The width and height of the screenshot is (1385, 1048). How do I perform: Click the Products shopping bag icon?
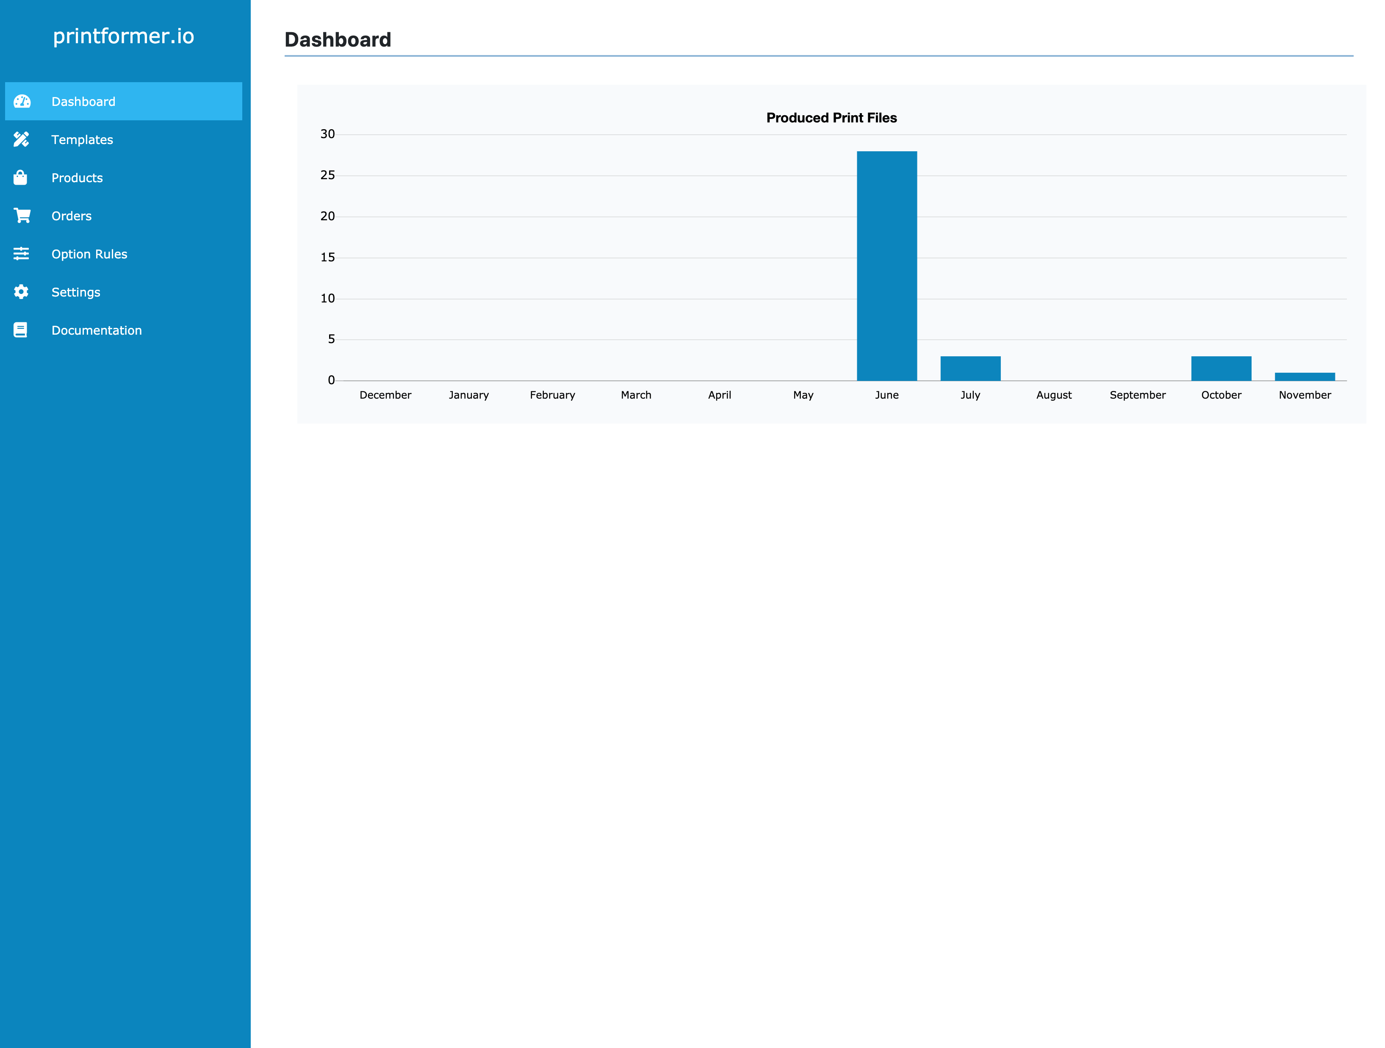point(21,178)
